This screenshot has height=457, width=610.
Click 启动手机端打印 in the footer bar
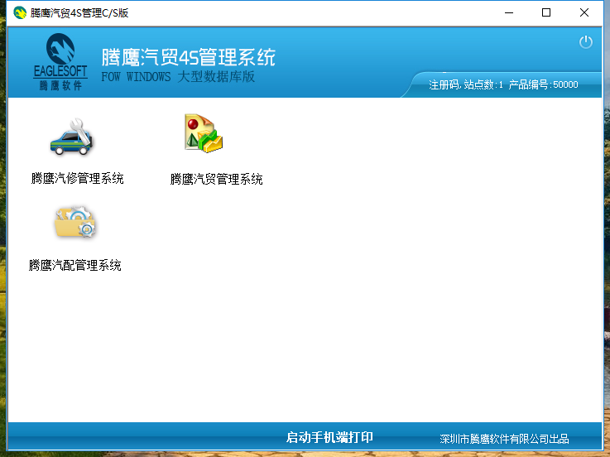(x=329, y=437)
